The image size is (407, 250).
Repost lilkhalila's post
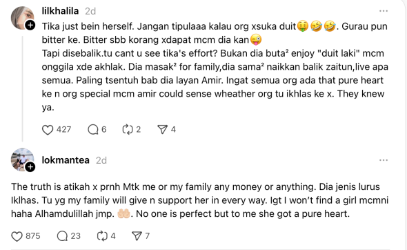pyautogui.click(x=128, y=129)
